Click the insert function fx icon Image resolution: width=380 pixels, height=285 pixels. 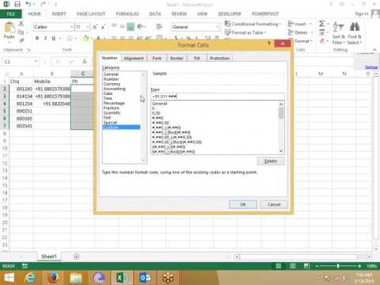[x=85, y=62]
